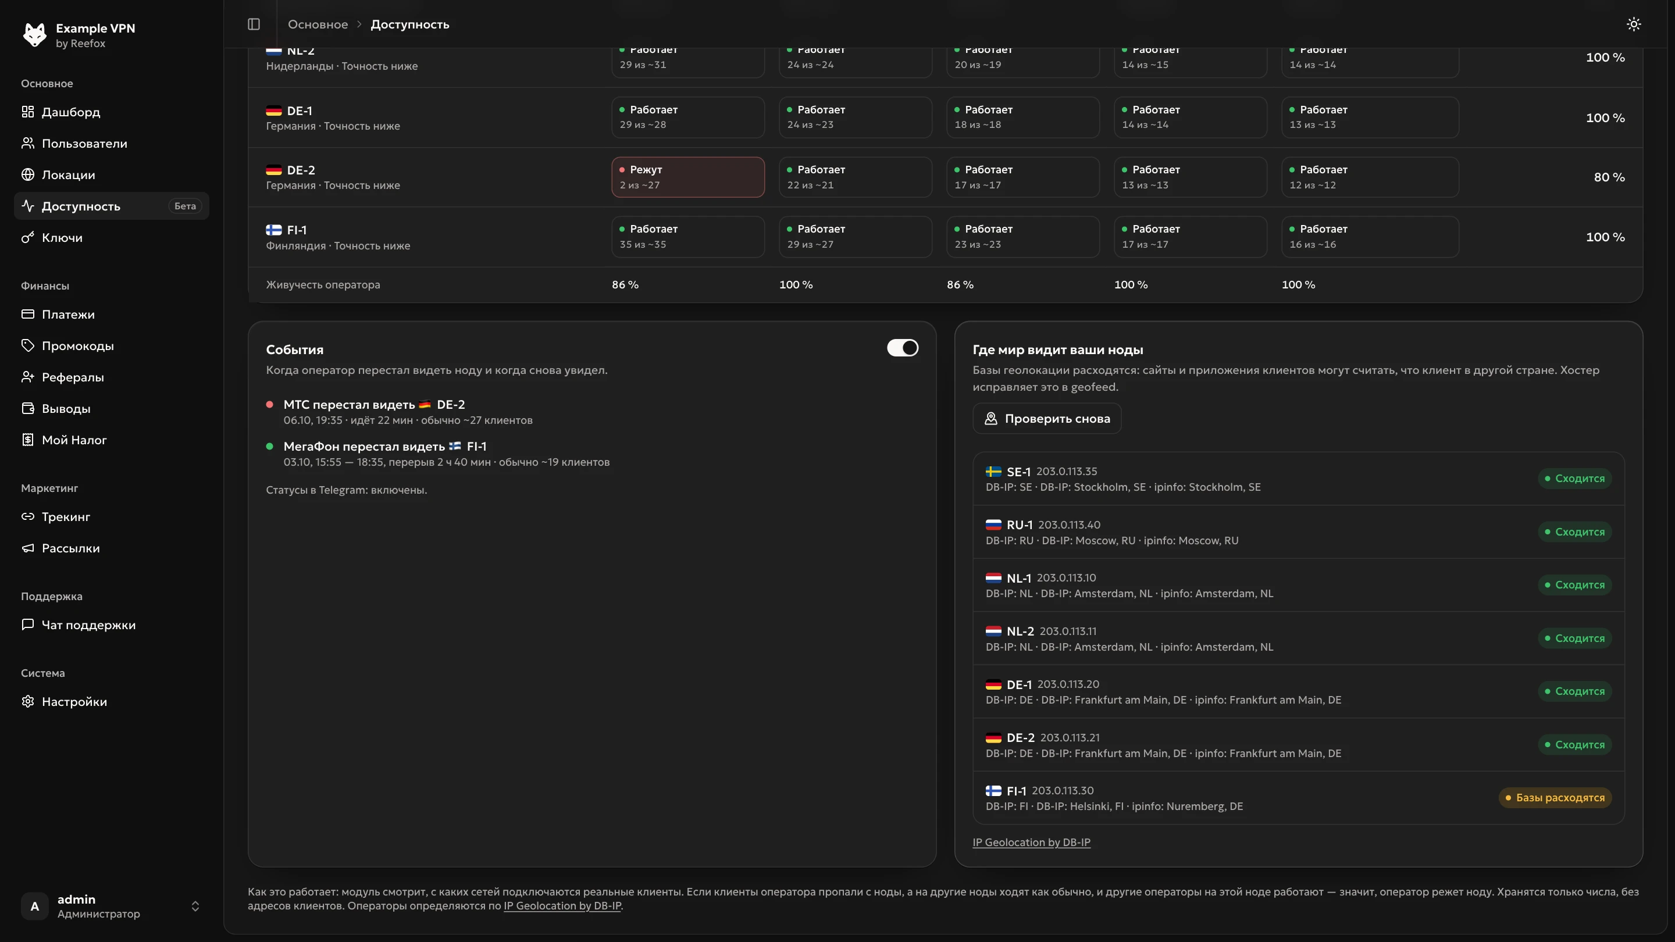Go to Основное in the breadcrumb
Screen dimensions: 1675x942
[x=318, y=24]
